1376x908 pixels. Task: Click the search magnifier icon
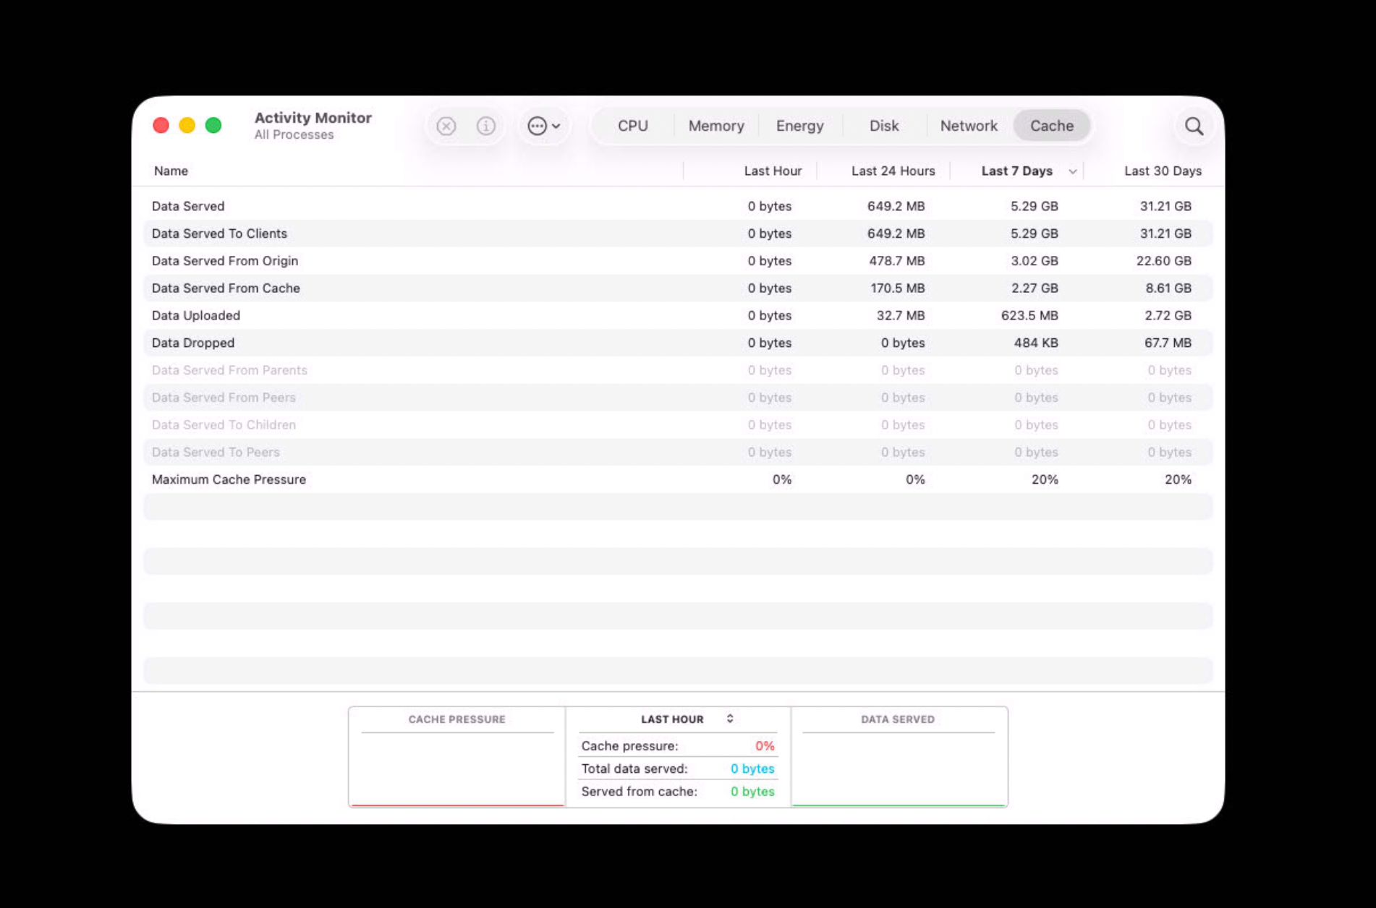tap(1194, 127)
